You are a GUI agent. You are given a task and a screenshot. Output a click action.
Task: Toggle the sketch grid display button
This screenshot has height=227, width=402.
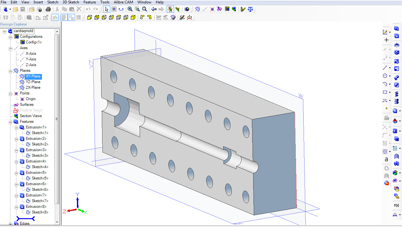[64, 17]
